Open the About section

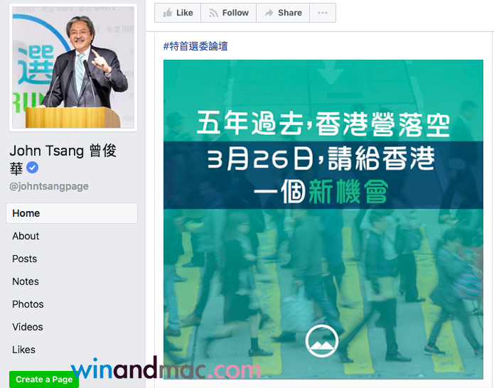pos(26,236)
